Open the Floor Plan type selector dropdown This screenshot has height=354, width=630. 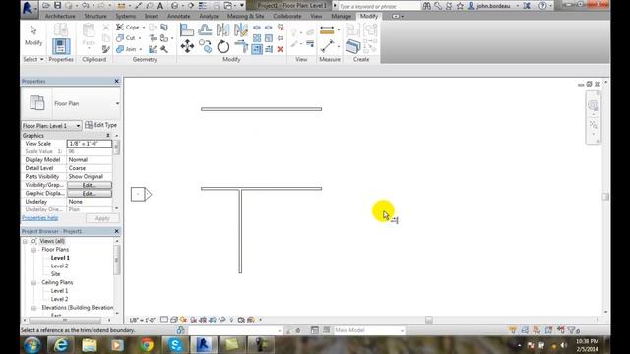(x=117, y=103)
